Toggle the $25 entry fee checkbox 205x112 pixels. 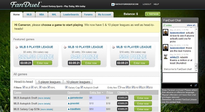(140, 87)
